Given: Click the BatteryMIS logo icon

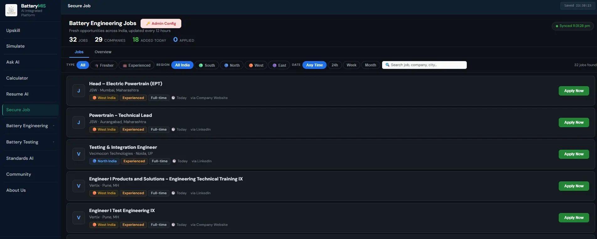Looking at the screenshot, I should tap(11, 10).
